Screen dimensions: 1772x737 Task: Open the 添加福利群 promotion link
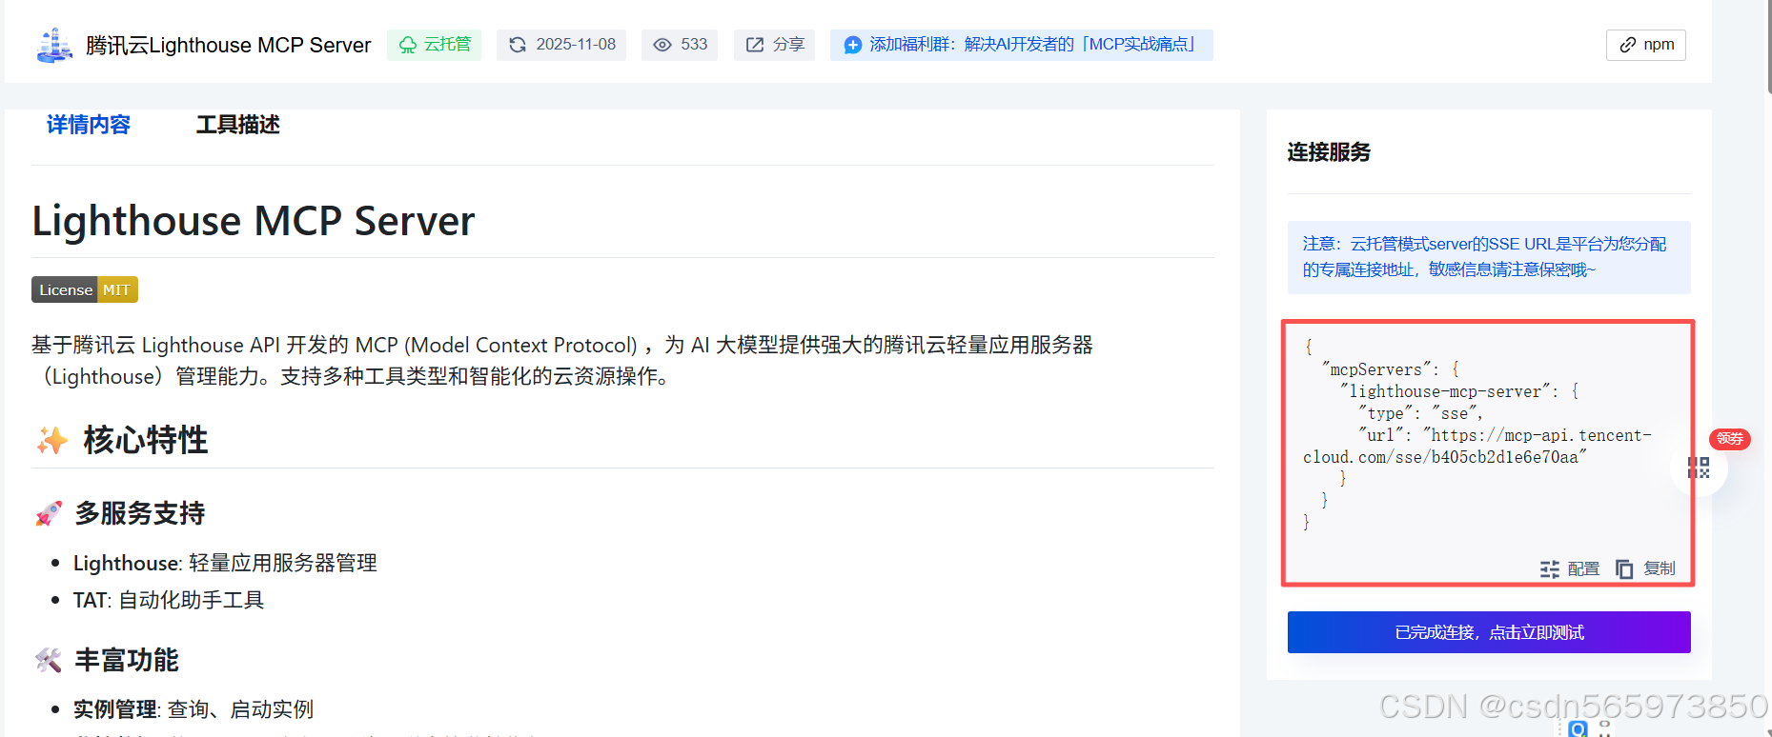(1021, 45)
